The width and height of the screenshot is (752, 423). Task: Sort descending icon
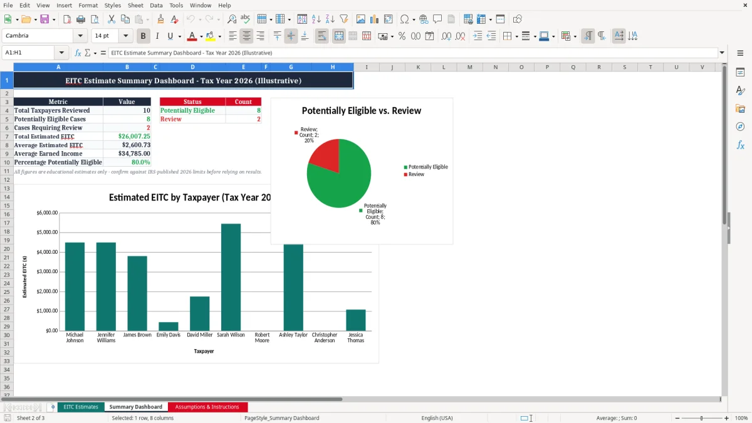click(330, 19)
